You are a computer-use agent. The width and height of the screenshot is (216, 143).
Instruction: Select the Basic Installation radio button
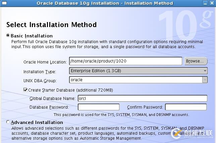(x=8, y=35)
